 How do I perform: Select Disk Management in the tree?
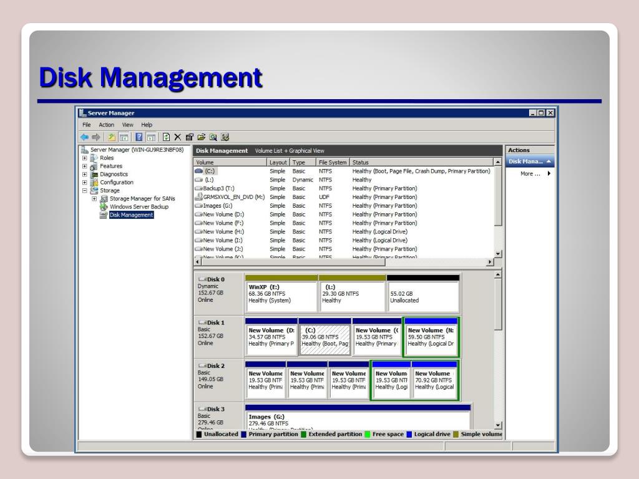131,215
